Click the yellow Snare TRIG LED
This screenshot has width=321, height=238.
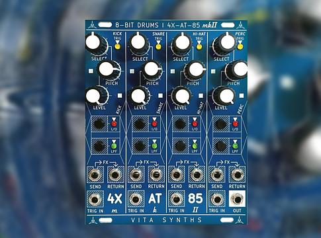(x=158, y=47)
